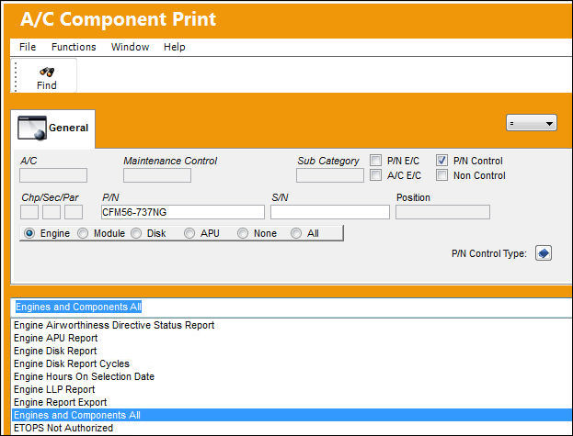The height and width of the screenshot is (436, 573).
Task: Select the Engine Disk Report entry
Action: click(x=292, y=351)
